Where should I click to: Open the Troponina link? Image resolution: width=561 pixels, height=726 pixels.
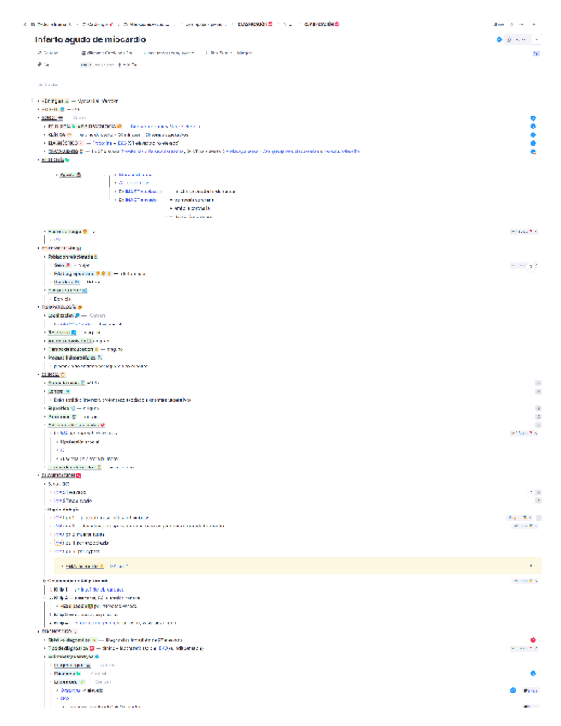click(x=69, y=690)
